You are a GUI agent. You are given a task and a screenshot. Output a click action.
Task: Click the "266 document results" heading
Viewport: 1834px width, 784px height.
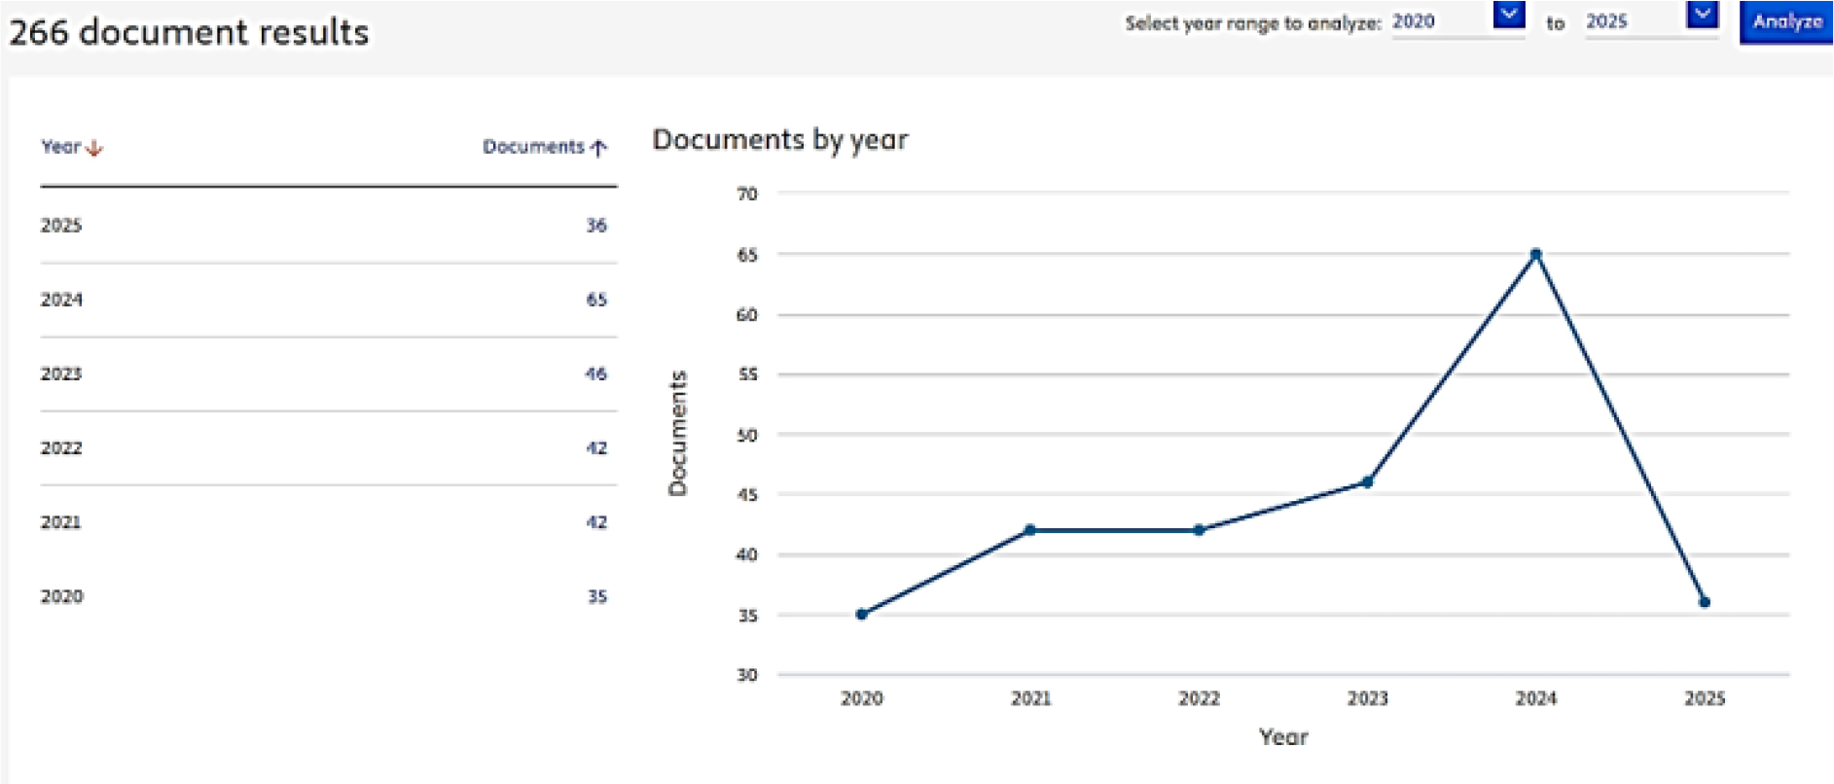(189, 32)
